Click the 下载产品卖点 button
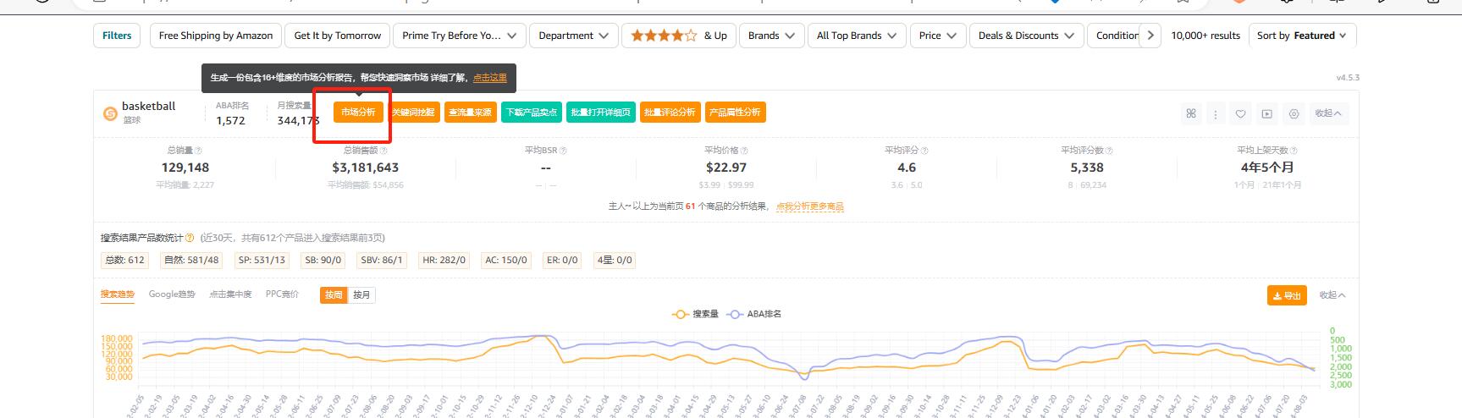This screenshot has width=1462, height=418. coord(531,113)
